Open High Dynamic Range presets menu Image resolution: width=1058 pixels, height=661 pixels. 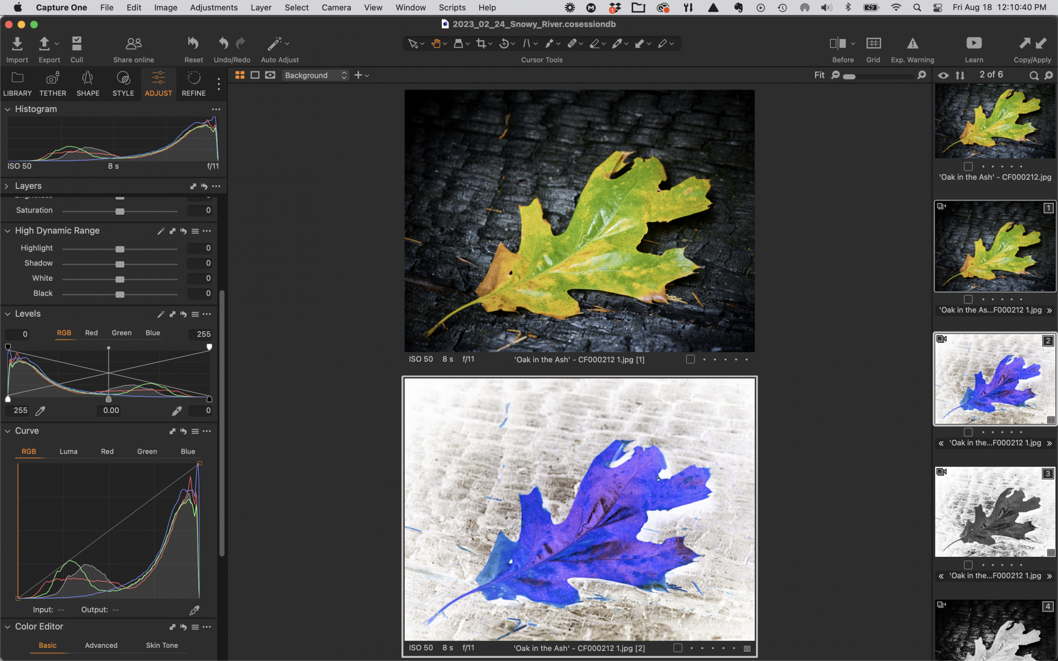click(195, 231)
